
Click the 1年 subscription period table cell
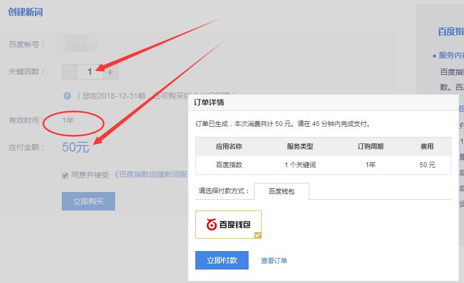tap(371, 164)
